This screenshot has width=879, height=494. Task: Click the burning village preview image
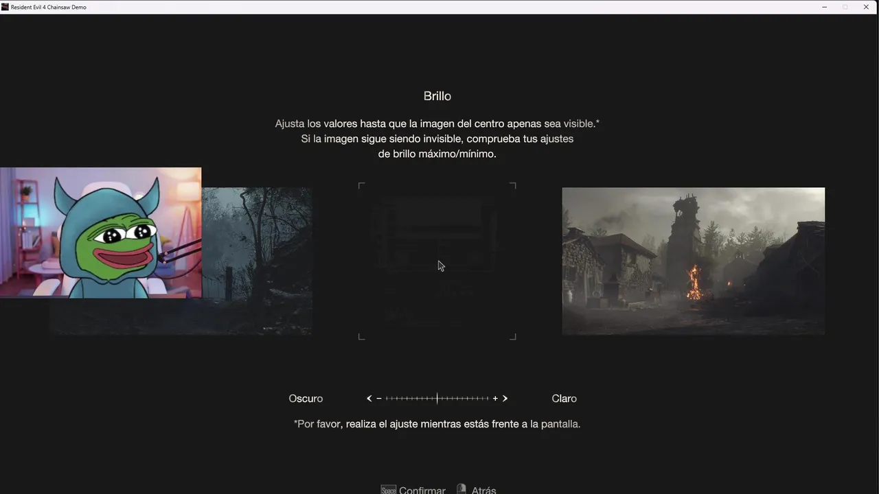click(694, 261)
